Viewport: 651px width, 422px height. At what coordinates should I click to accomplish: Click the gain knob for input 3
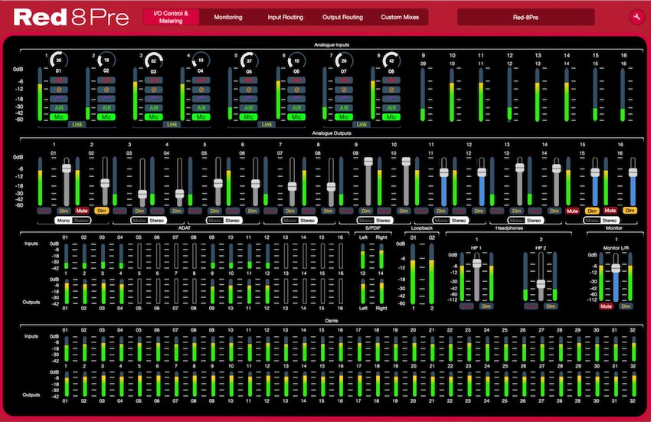point(154,61)
